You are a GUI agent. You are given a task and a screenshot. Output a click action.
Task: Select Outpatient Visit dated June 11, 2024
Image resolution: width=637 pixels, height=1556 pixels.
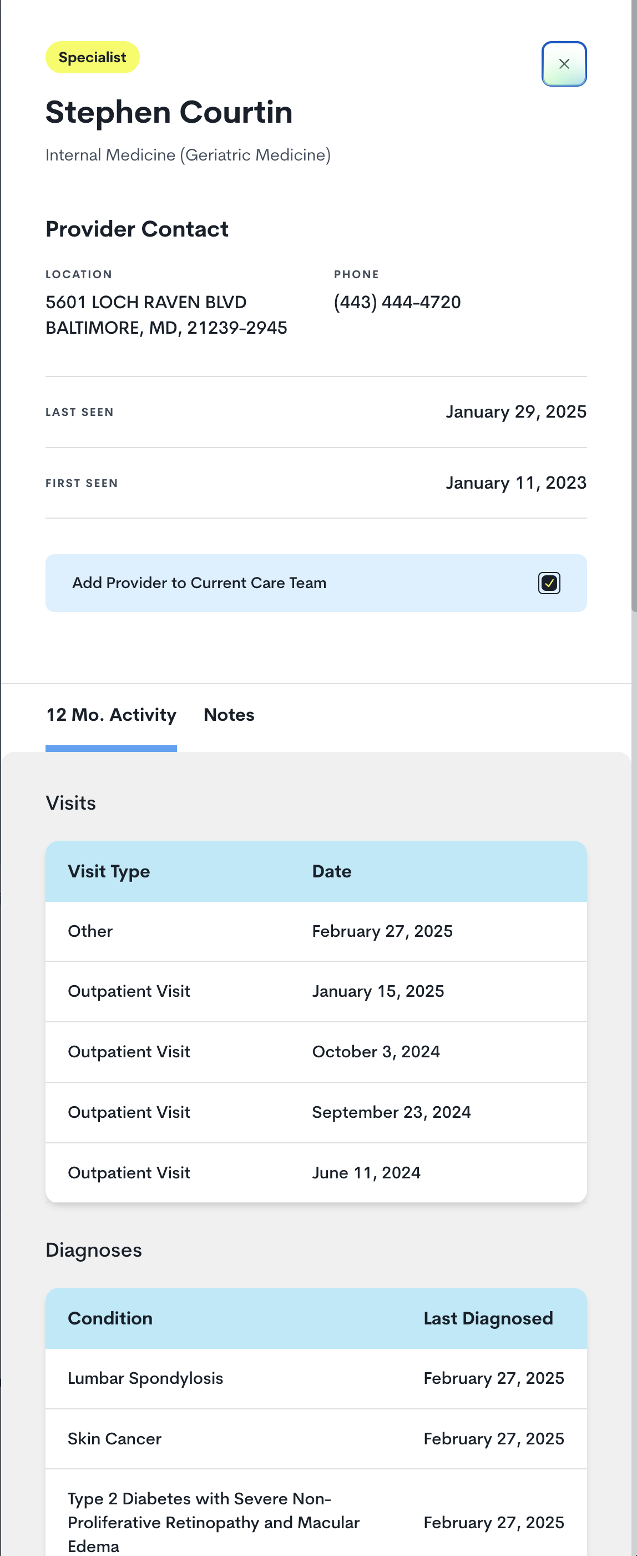tap(316, 1172)
